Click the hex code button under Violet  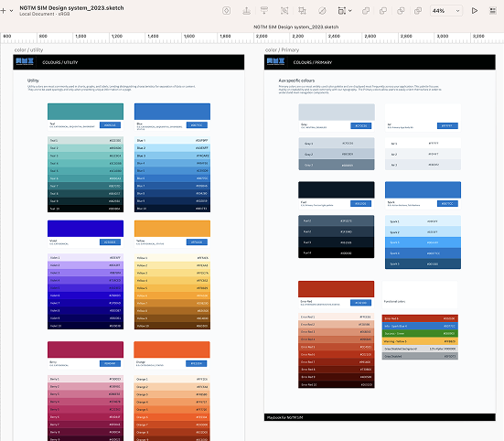pos(110,242)
